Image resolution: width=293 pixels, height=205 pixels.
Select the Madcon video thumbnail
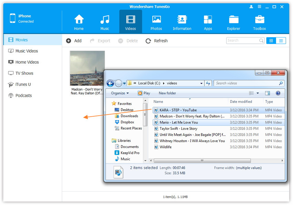click(87, 68)
